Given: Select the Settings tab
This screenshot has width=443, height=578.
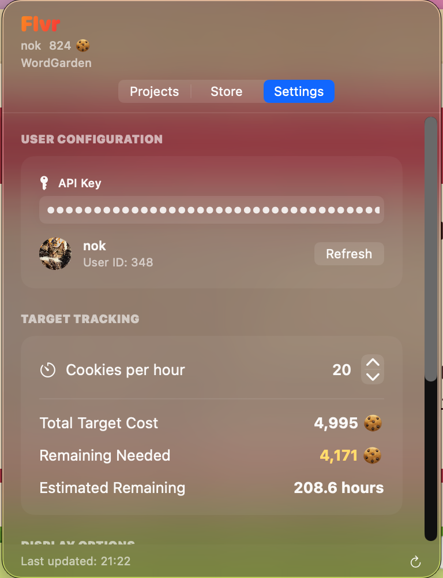Looking at the screenshot, I should click(299, 91).
